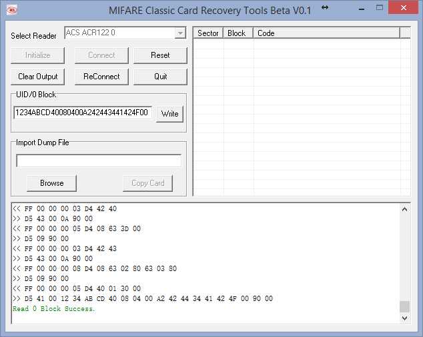The width and height of the screenshot is (423, 337).
Task: Clear the output log
Action: click(x=38, y=77)
